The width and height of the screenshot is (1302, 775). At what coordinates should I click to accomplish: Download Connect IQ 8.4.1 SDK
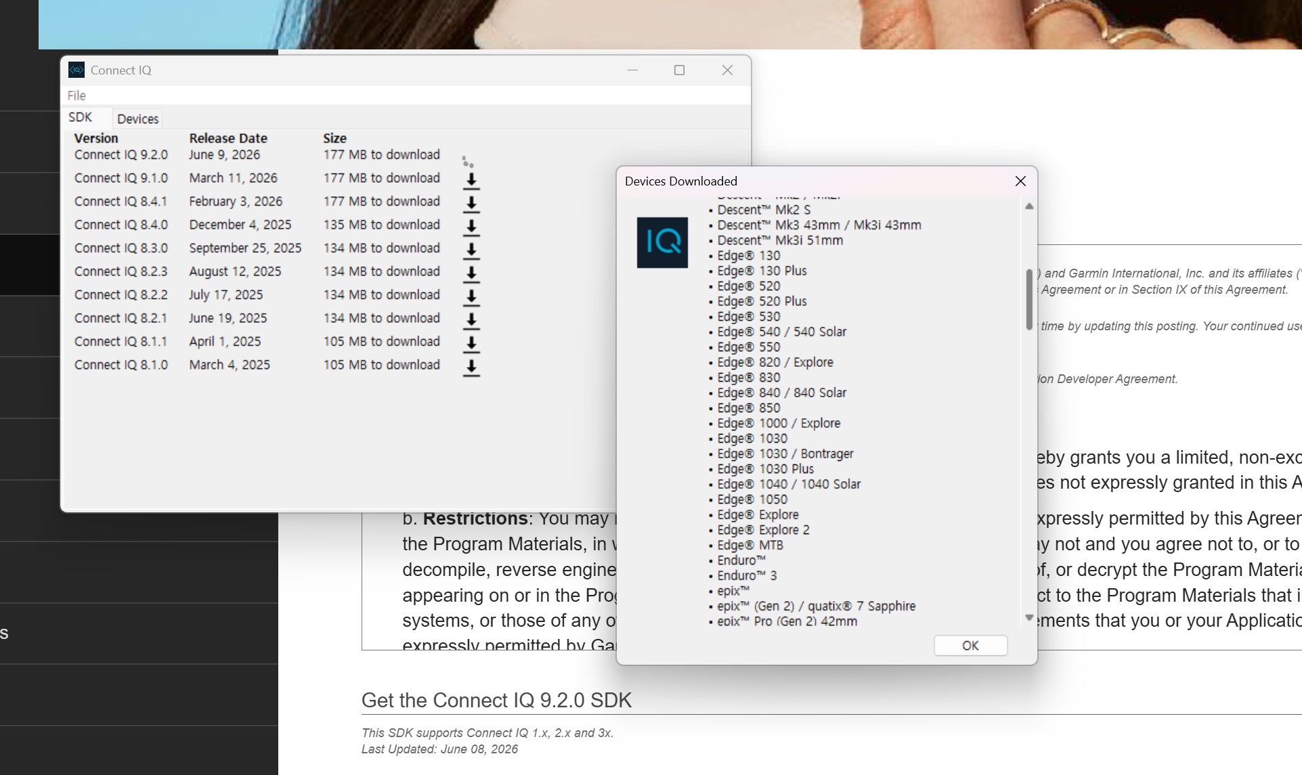click(x=471, y=203)
